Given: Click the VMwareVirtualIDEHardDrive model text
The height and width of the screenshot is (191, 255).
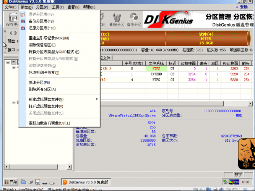Looking at the screenshot, I should (x=132, y=115).
